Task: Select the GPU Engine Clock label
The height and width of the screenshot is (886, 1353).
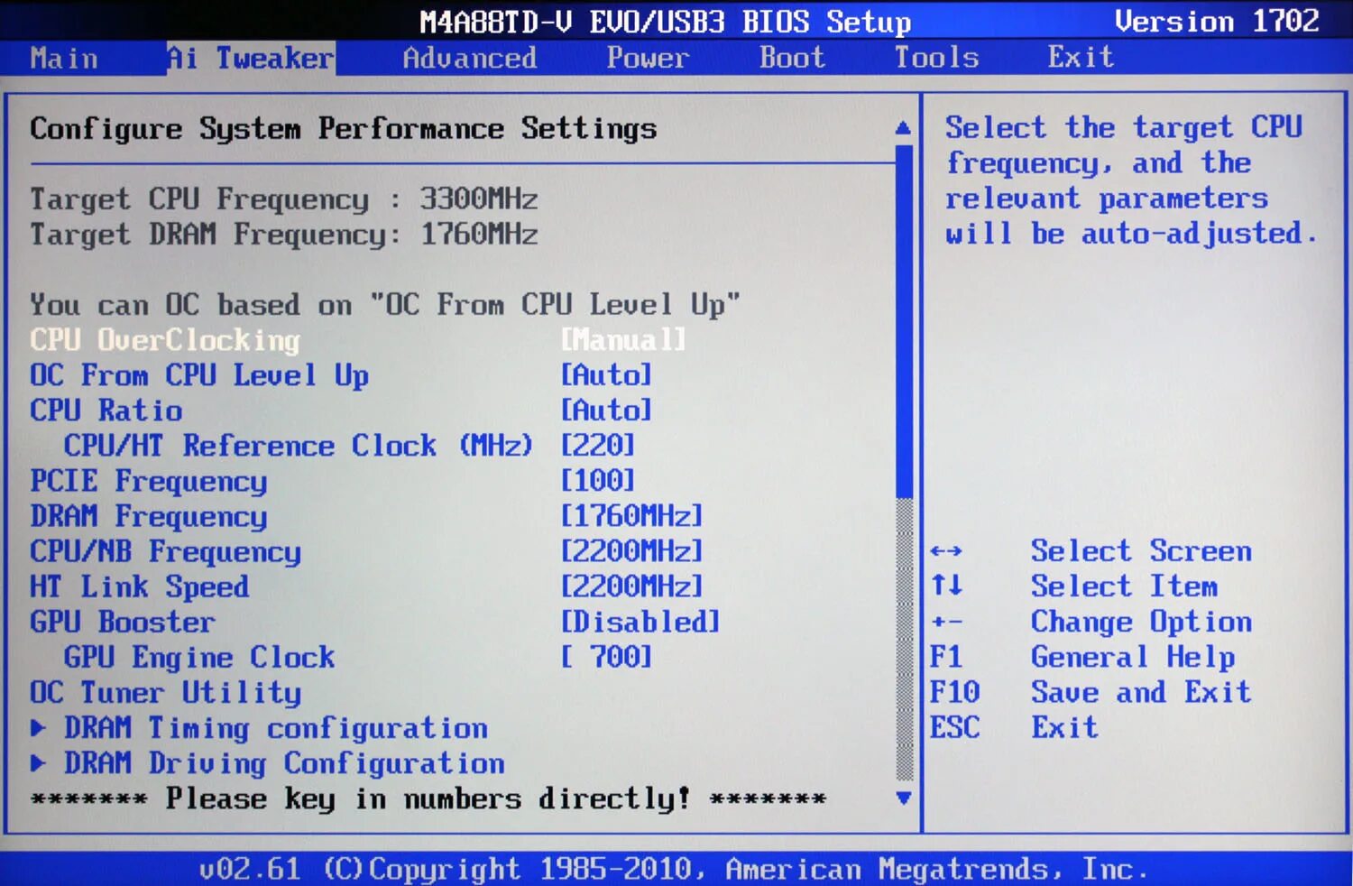Action: (199, 657)
